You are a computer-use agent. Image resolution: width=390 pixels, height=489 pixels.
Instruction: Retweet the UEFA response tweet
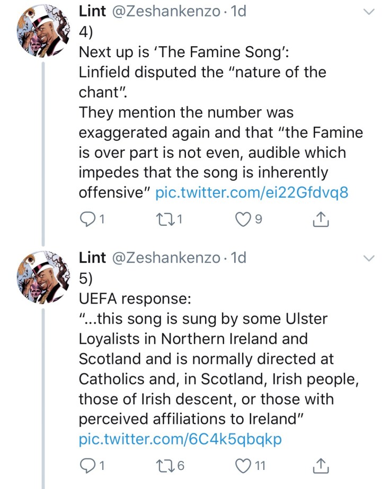click(166, 466)
